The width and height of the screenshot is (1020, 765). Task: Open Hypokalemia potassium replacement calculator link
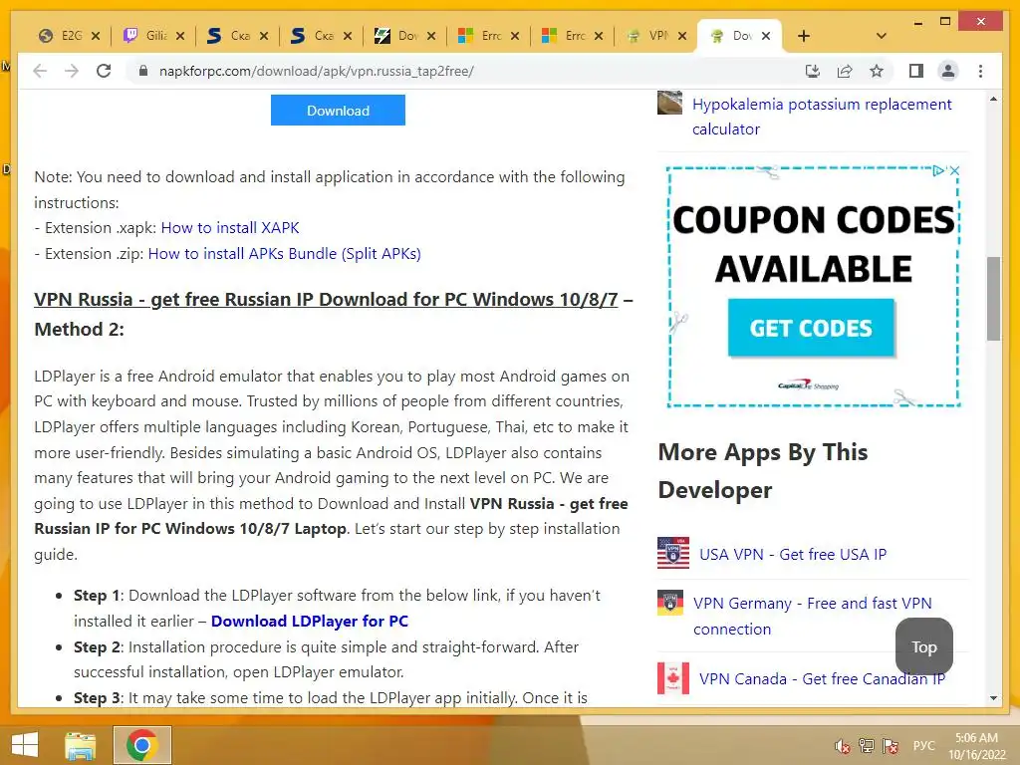[x=822, y=117]
